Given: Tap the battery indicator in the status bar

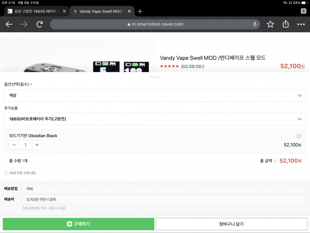Looking at the screenshot, I should point(305,2).
